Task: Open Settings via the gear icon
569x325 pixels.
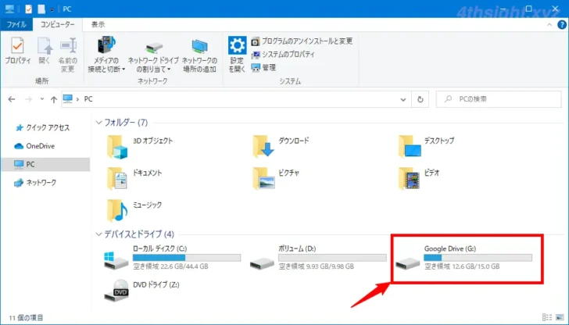Action: click(x=237, y=55)
